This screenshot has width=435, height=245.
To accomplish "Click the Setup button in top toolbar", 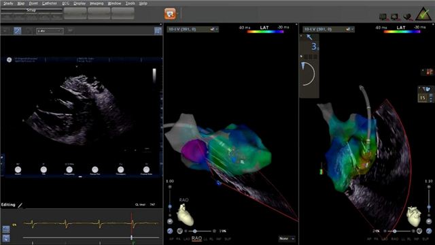I will pyautogui.click(x=31, y=10).
